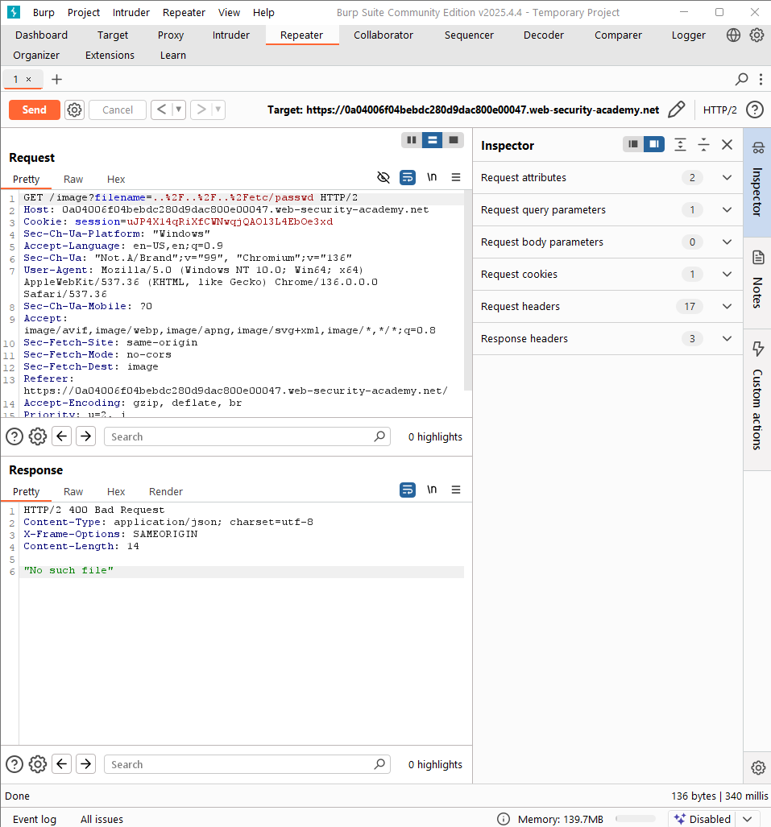The width and height of the screenshot is (771, 827).
Task: Open side panel settings gear at bottom right
Action: pos(758,767)
